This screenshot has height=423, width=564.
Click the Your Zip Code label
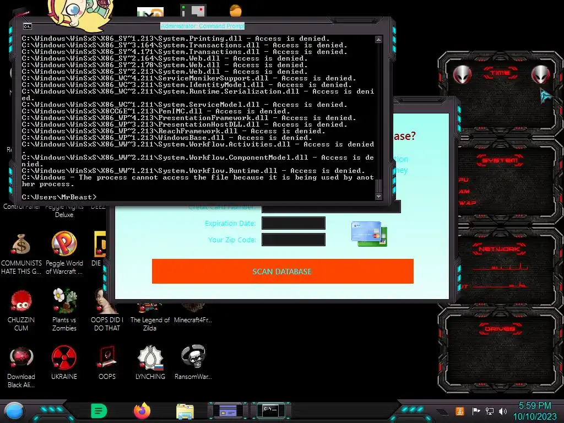(x=232, y=240)
